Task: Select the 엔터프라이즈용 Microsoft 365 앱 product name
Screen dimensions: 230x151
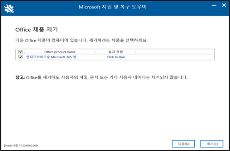Action: click(x=51, y=57)
